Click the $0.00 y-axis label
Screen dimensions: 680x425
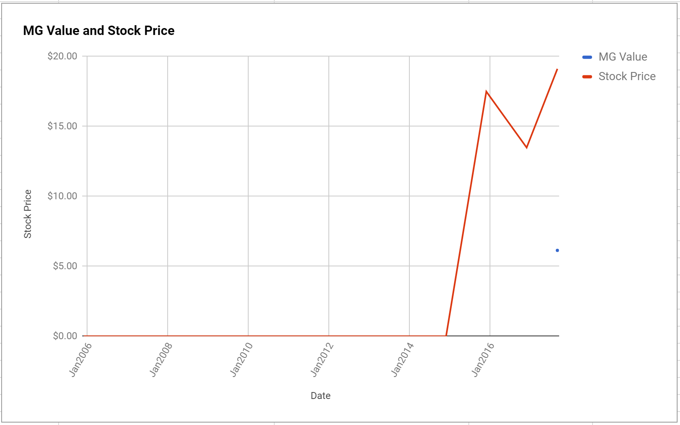point(65,336)
